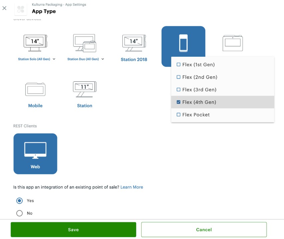The width and height of the screenshot is (284, 239).
Task: Click the Station Solo 14-inch device icon
Action: (35, 43)
